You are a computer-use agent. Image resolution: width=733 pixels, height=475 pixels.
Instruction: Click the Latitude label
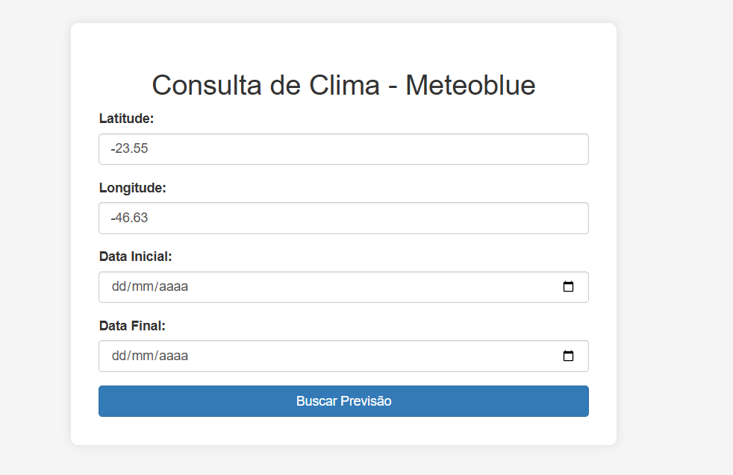point(126,119)
